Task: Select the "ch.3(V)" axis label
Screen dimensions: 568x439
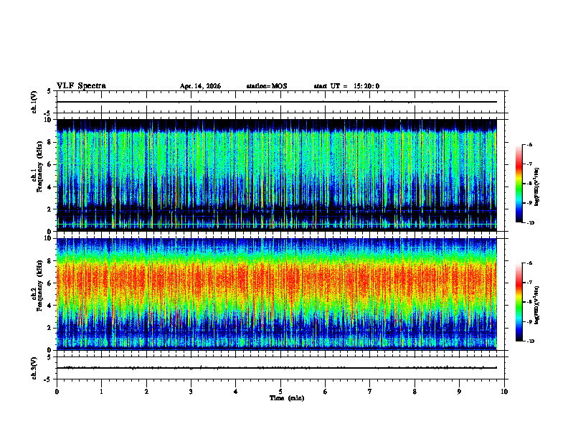Action: pos(34,368)
